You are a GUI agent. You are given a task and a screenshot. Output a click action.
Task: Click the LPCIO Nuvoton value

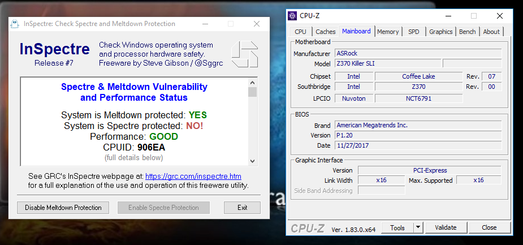[x=353, y=98]
